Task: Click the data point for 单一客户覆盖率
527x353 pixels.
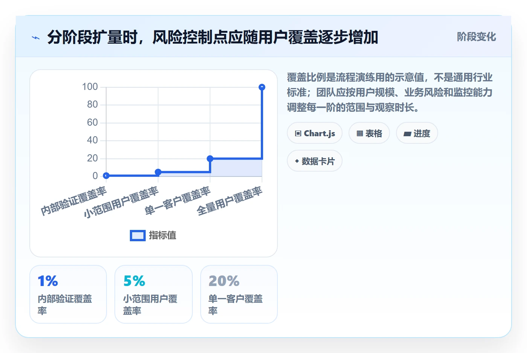Action: click(210, 158)
